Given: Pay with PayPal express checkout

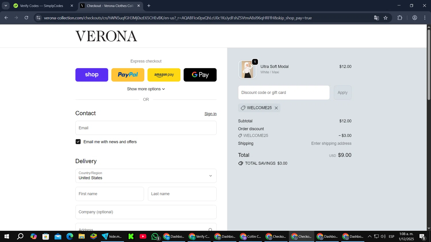Looking at the screenshot, I should point(128,75).
